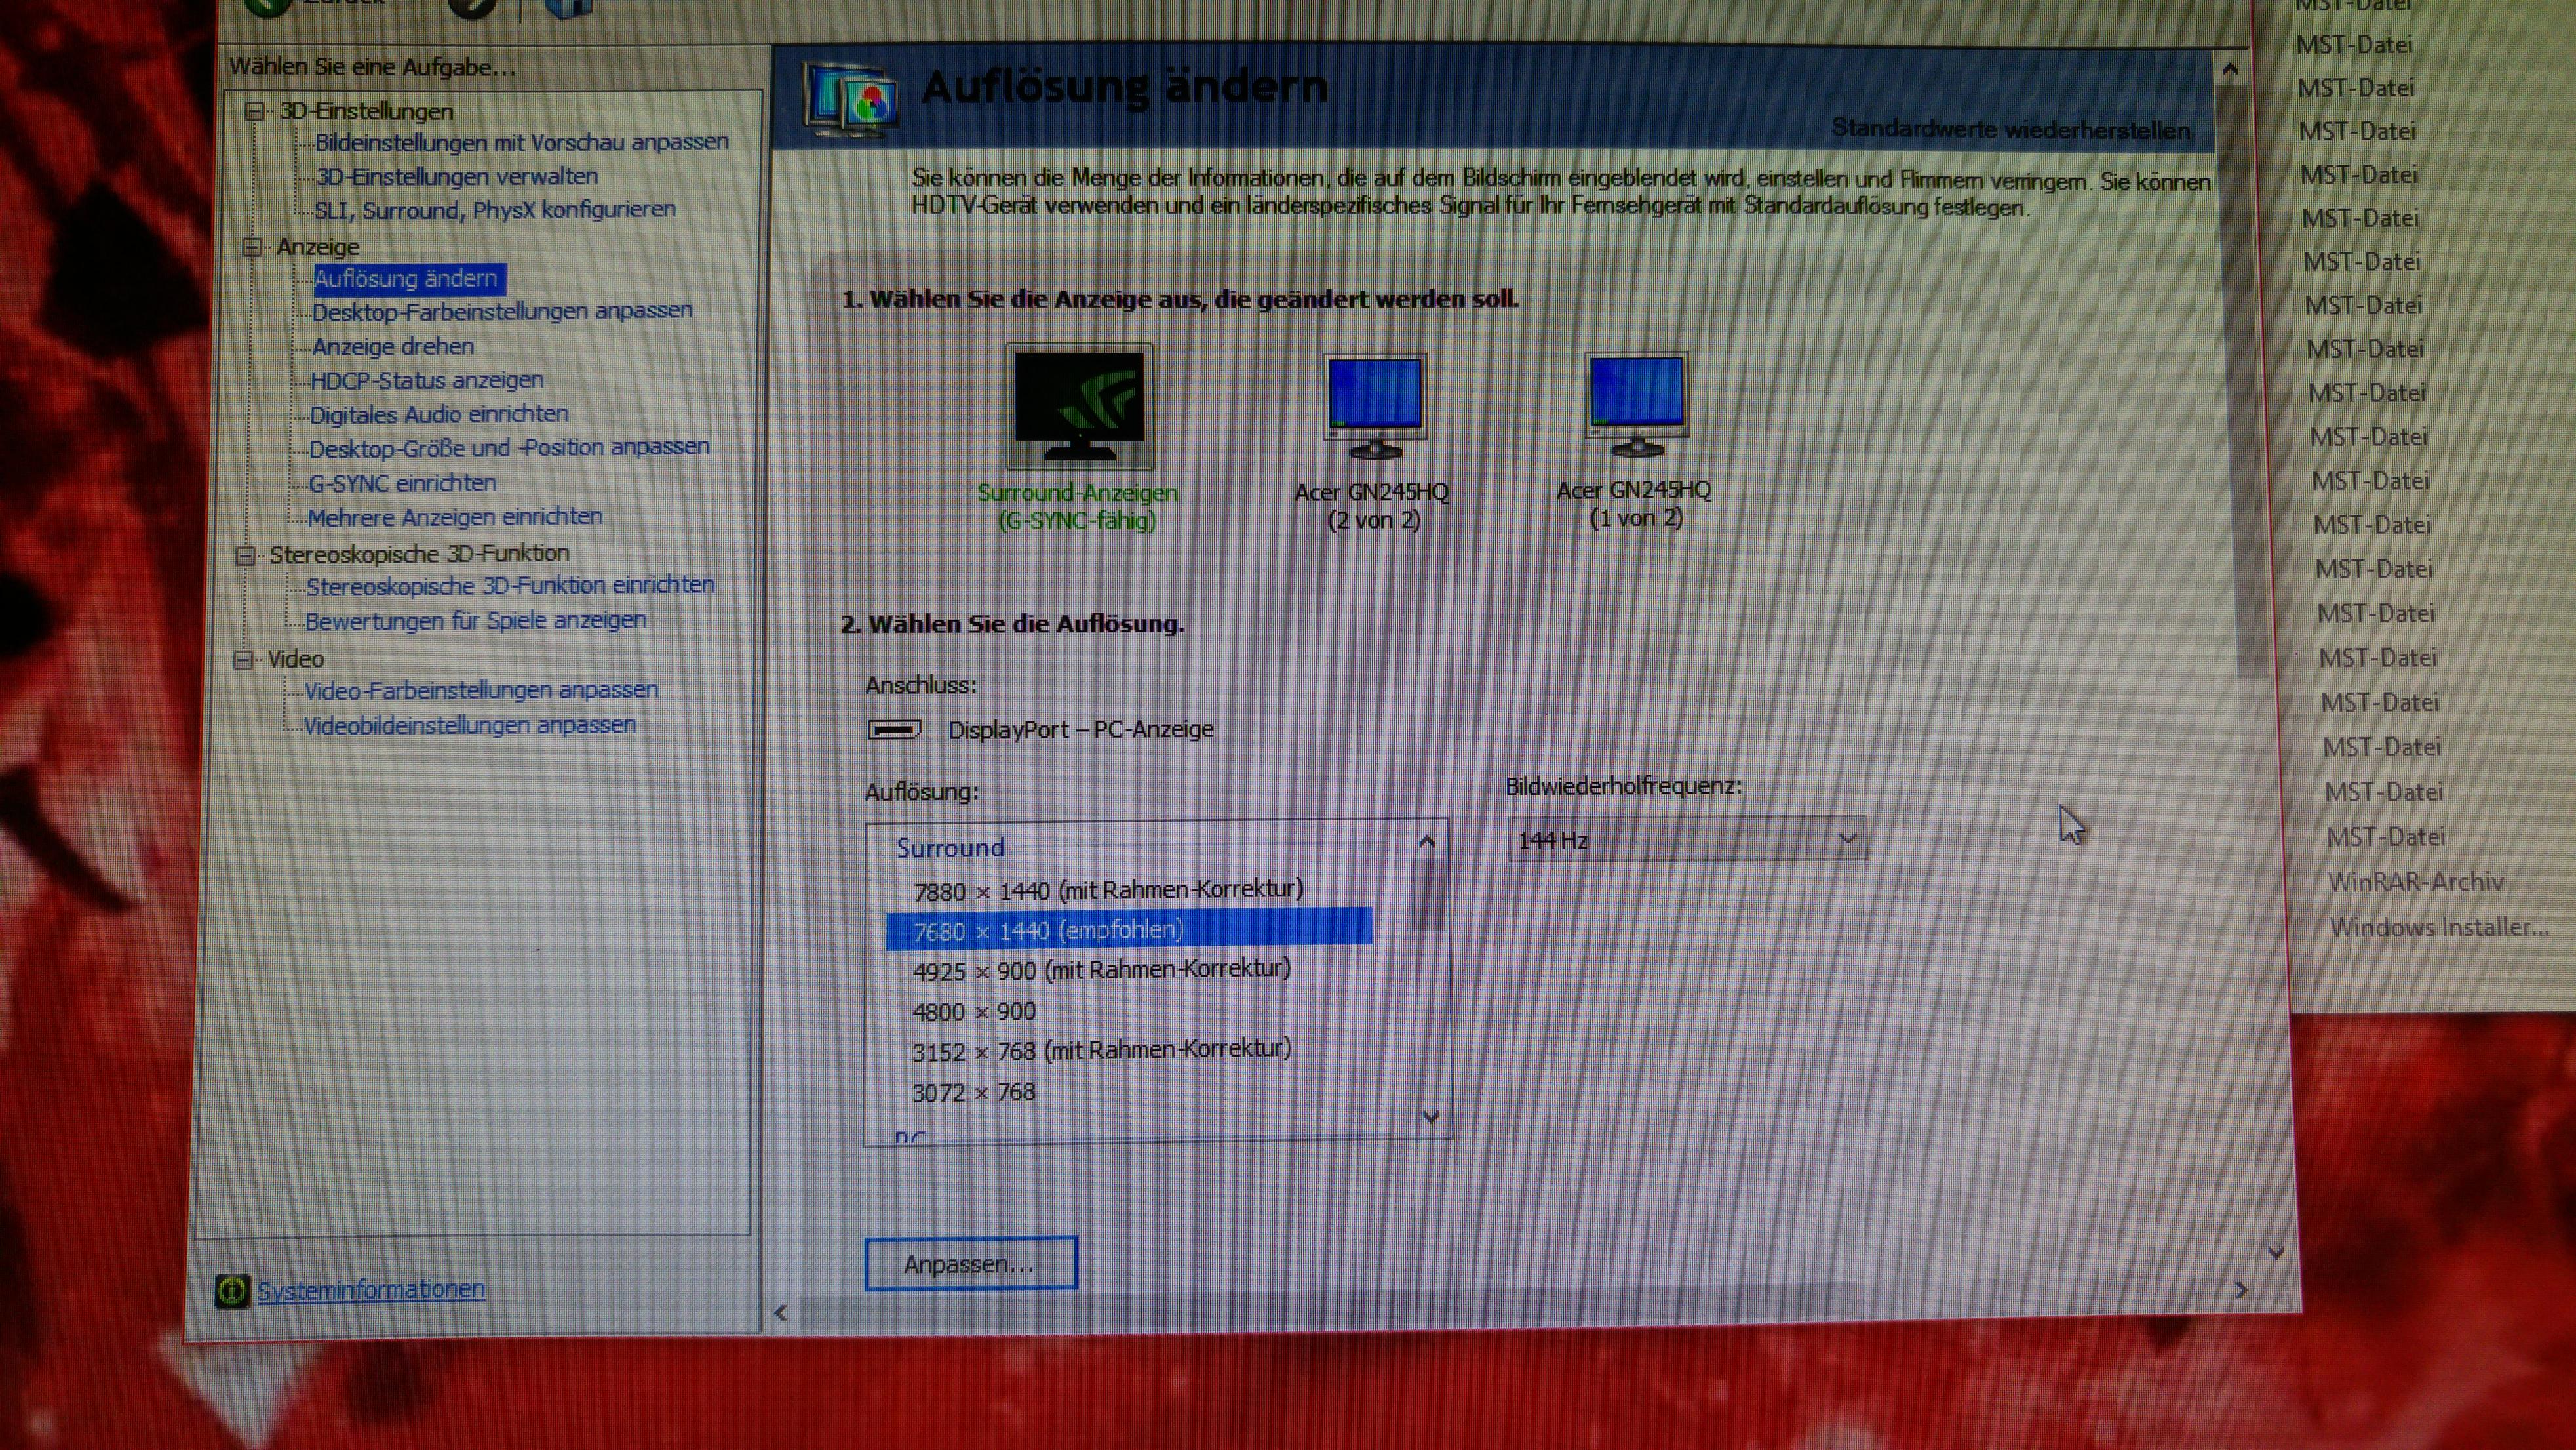2576x1450 pixels.
Task: Select resolution 4800 × 900
Action: tap(974, 1012)
